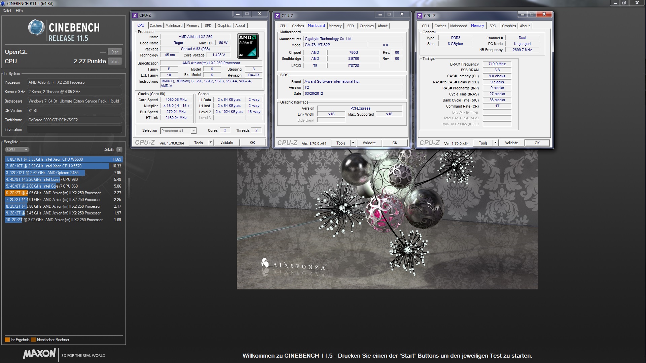Switch to Caches tab in CPU window
Image resolution: width=646 pixels, height=363 pixels.
pyautogui.click(x=155, y=26)
